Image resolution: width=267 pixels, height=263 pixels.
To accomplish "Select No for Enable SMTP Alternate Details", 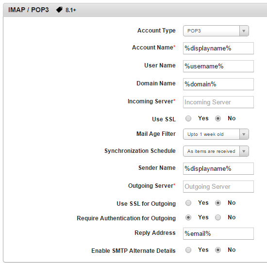I will tap(218, 250).
